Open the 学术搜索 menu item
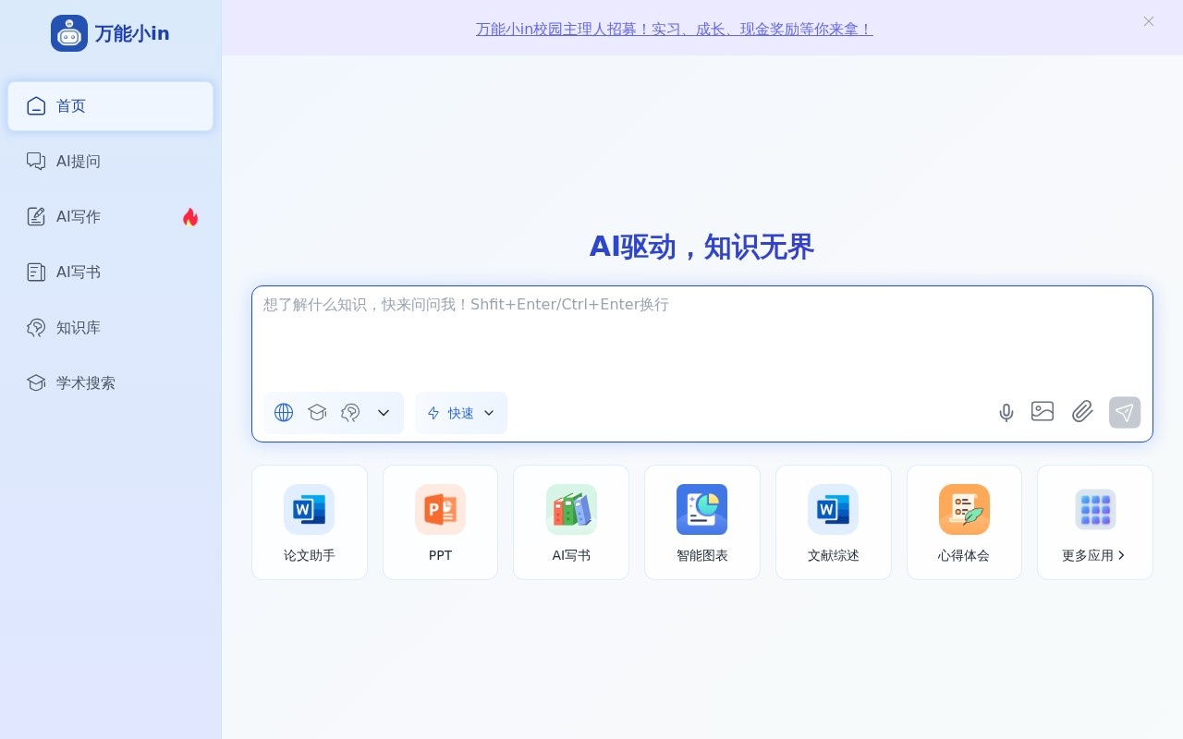 click(x=110, y=383)
